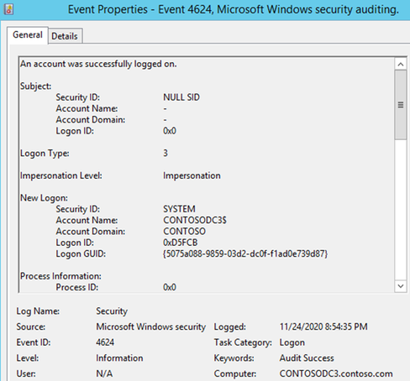Click the Logon ID value '0xD5FCB'
Screen dimensions: 410x381
coord(181,243)
